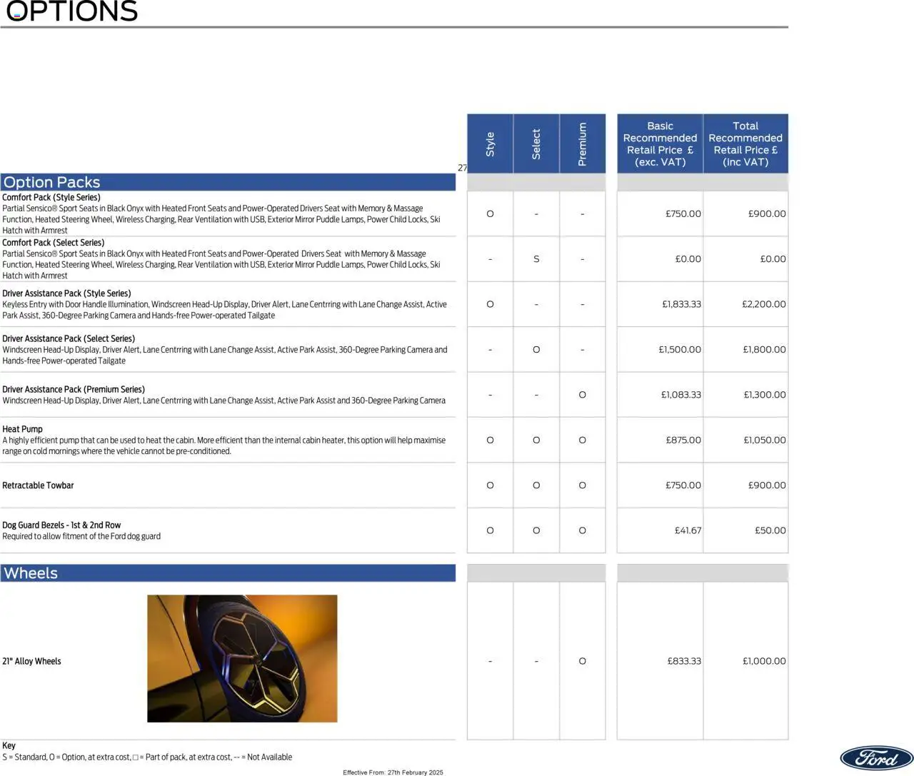Click the Ford oval logo
The width and height of the screenshot is (914, 776).
(876, 758)
